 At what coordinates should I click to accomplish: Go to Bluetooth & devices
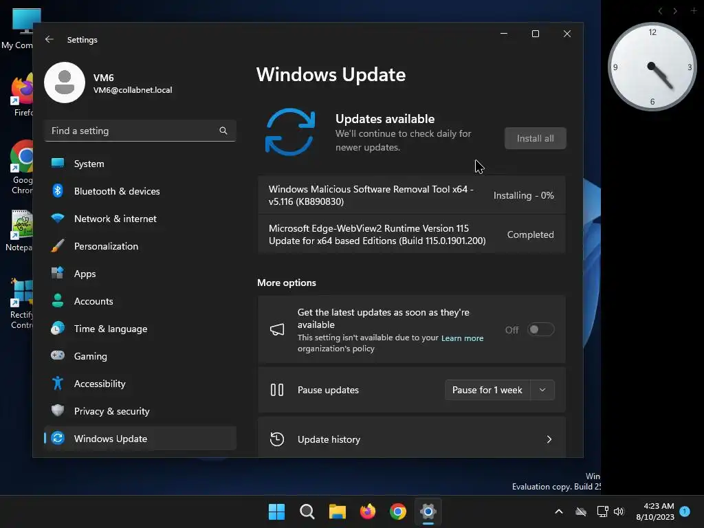click(x=140, y=191)
